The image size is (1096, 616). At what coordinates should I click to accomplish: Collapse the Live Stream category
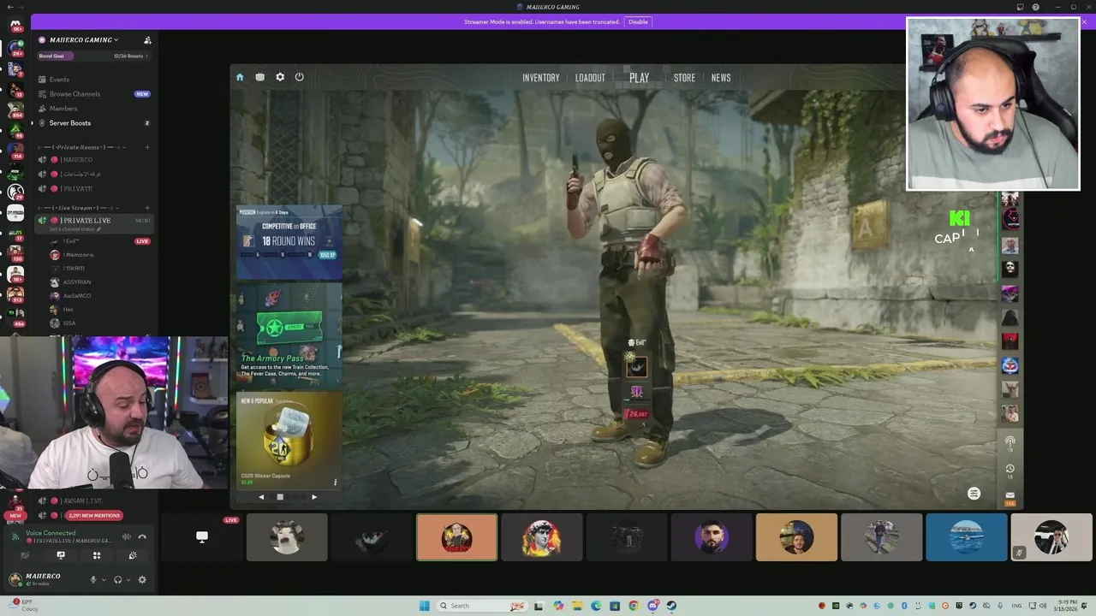pyautogui.click(x=79, y=208)
